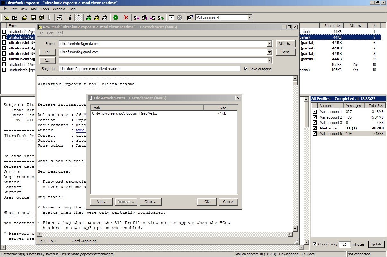The height and width of the screenshot is (257, 387).
Task: Click the Reply toolbar icon
Action: (137, 18)
